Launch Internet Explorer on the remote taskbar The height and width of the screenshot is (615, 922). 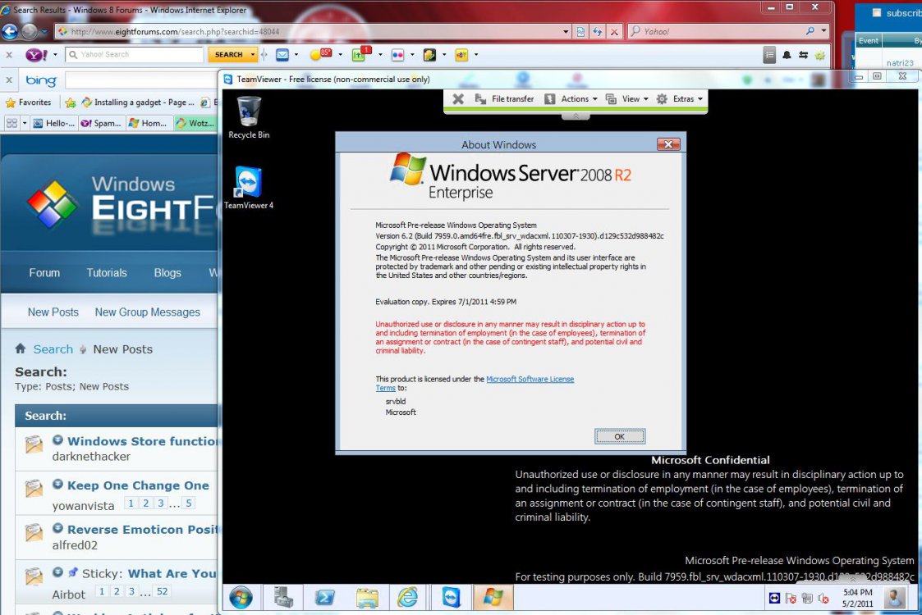(408, 598)
